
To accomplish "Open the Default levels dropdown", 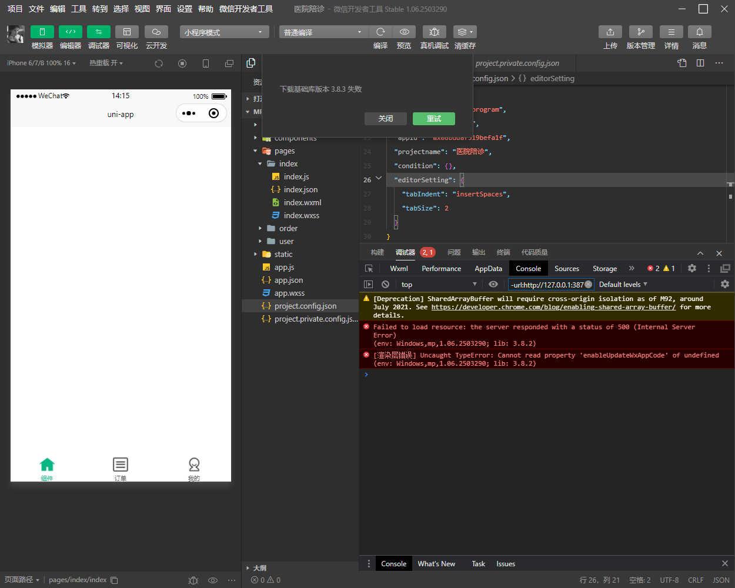I will tap(623, 285).
